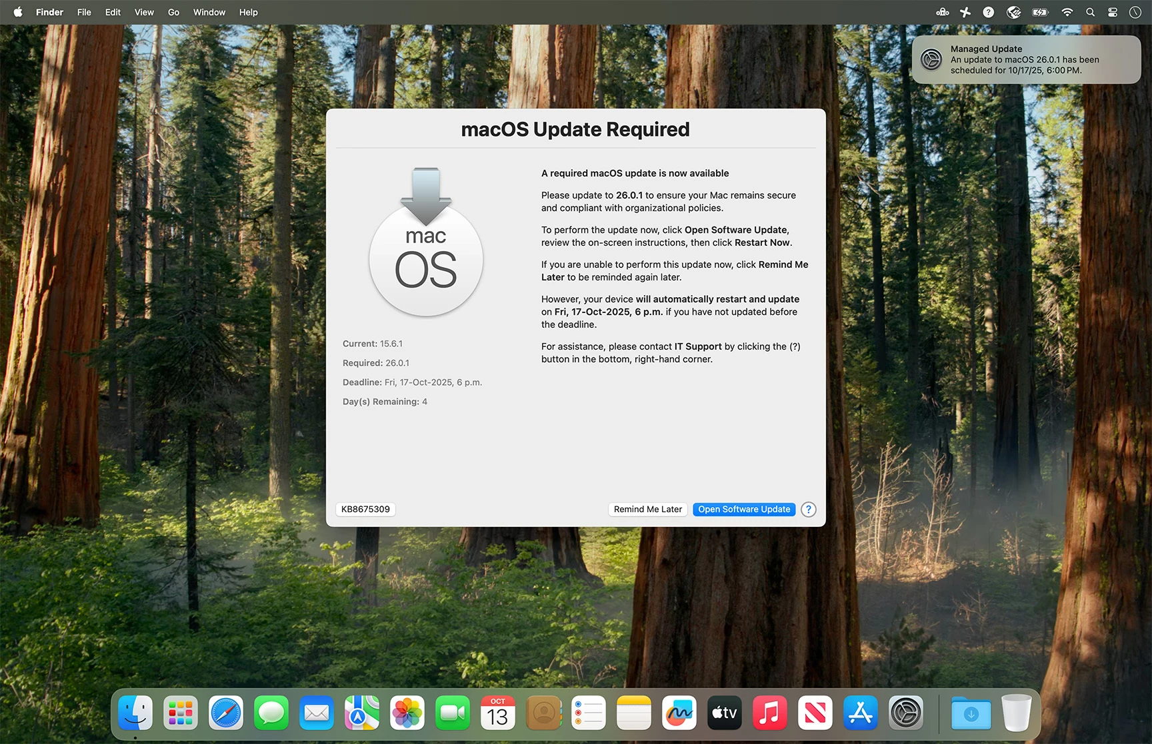Viewport: 1152px width, 744px height.
Task: Click the macOS installer image in dialog
Action: click(426, 242)
